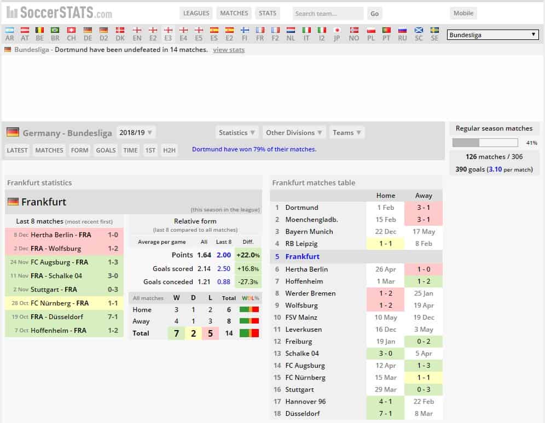Select the Netherlands NL flag
This screenshot has width=545, height=423.
point(291,30)
